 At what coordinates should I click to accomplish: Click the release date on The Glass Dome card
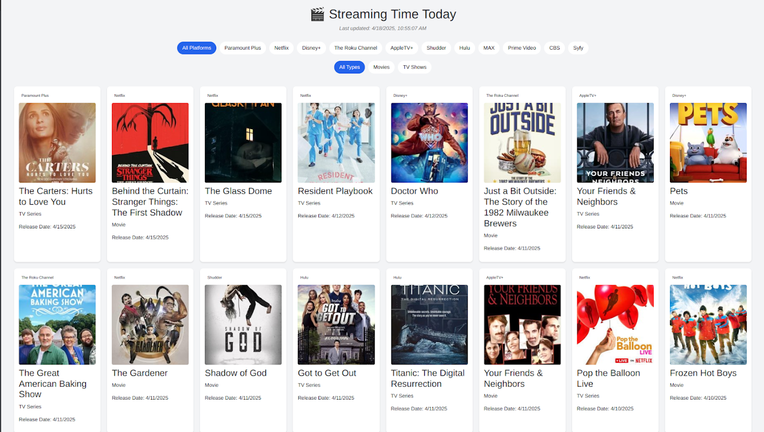point(233,216)
